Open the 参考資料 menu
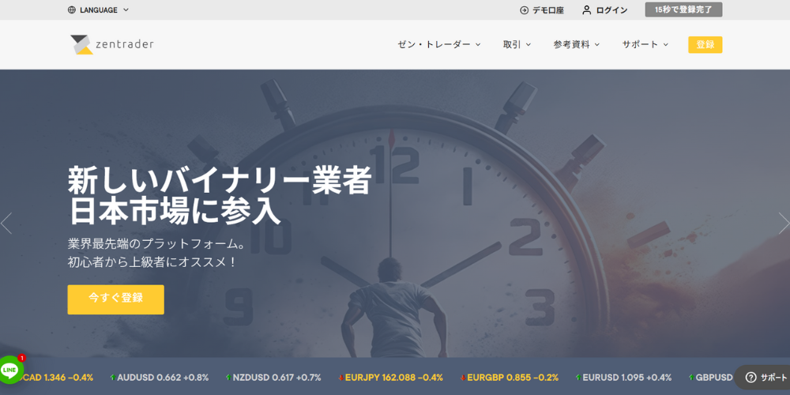The image size is (790, 395). (x=571, y=44)
